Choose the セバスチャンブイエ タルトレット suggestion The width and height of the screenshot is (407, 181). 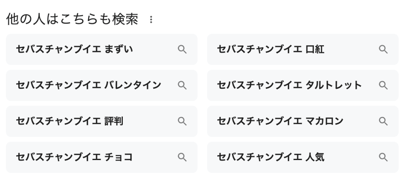click(x=289, y=85)
